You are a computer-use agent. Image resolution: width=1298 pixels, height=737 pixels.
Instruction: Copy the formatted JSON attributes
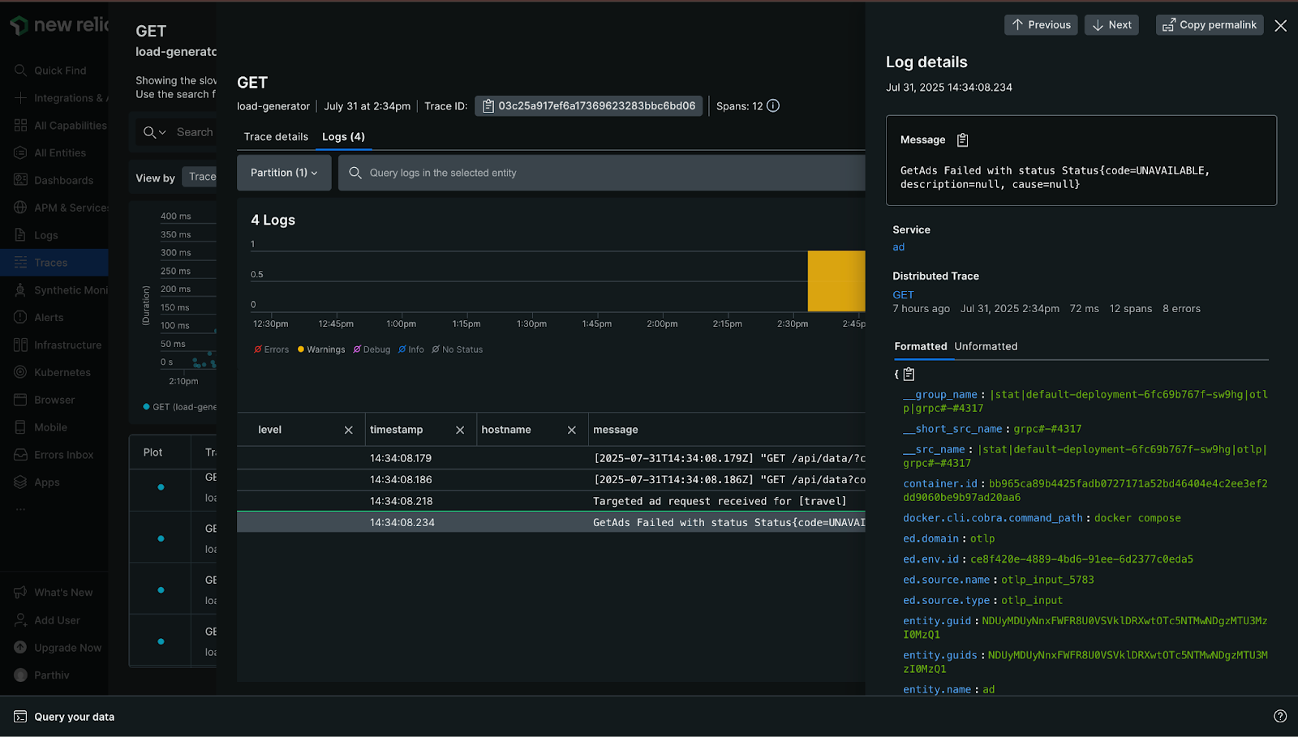click(x=909, y=375)
